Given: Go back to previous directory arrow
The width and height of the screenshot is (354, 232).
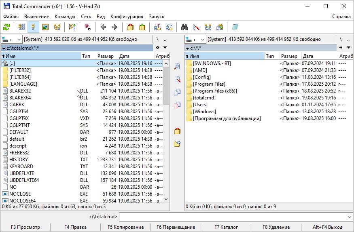Looking at the screenshot, I should 104,27.
